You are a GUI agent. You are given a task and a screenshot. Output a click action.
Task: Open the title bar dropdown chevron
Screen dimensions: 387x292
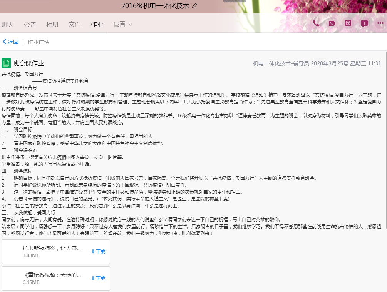347,6
